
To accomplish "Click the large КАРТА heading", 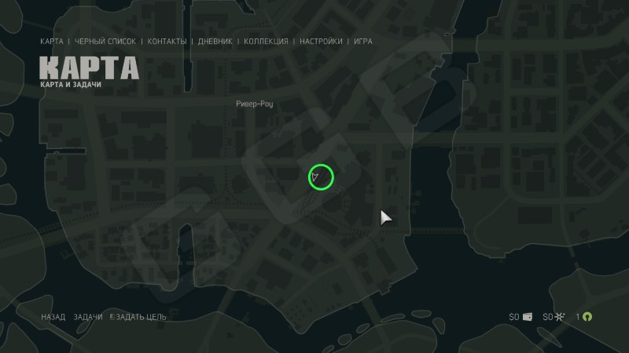I will 89,67.
